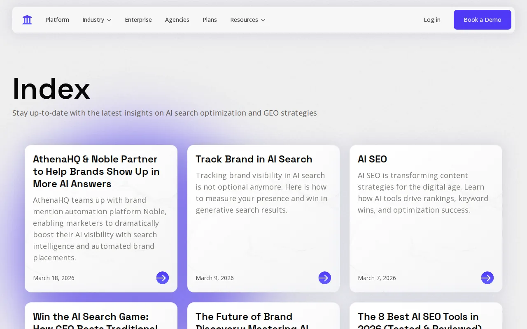Viewport: 527px width, 329px height.
Task: Click the AthenaHQ temple logo icon
Action: [27, 20]
